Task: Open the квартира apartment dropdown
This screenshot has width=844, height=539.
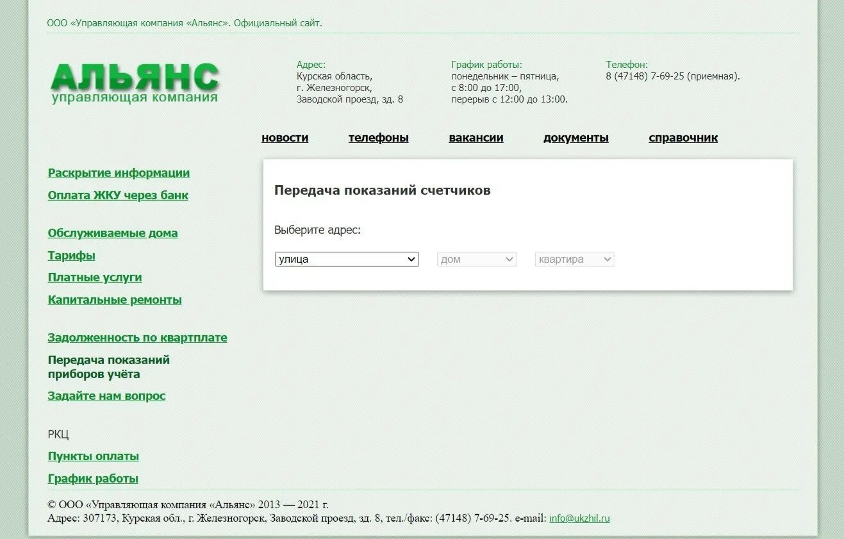Action: pos(575,259)
